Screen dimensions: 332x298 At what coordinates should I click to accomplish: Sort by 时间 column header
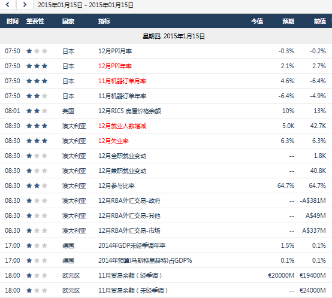click(13, 21)
